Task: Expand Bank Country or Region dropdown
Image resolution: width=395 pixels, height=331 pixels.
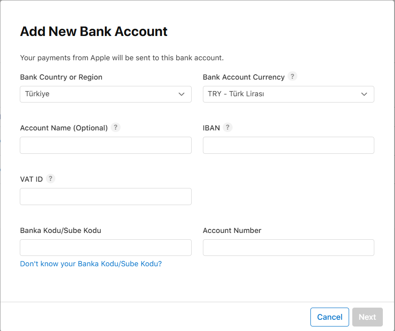Action: pyautogui.click(x=106, y=94)
